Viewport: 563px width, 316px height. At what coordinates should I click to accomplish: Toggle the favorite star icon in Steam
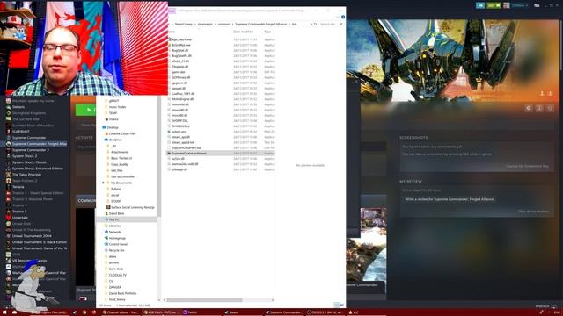[x=550, y=108]
